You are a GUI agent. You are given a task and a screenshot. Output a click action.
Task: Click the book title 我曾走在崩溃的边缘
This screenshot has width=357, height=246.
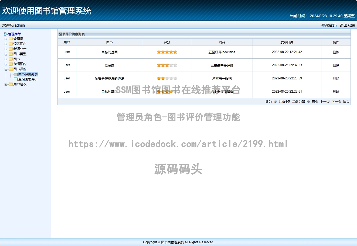pos(110,79)
